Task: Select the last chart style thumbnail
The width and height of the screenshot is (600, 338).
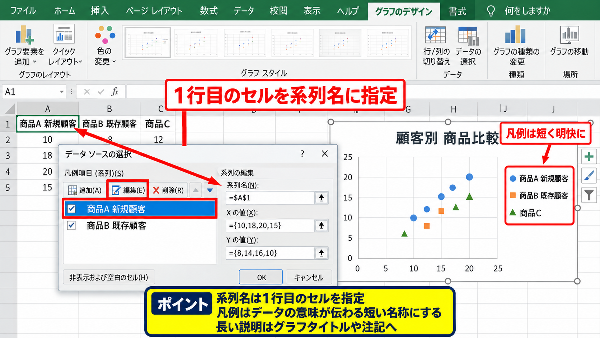Action: pos(388,42)
